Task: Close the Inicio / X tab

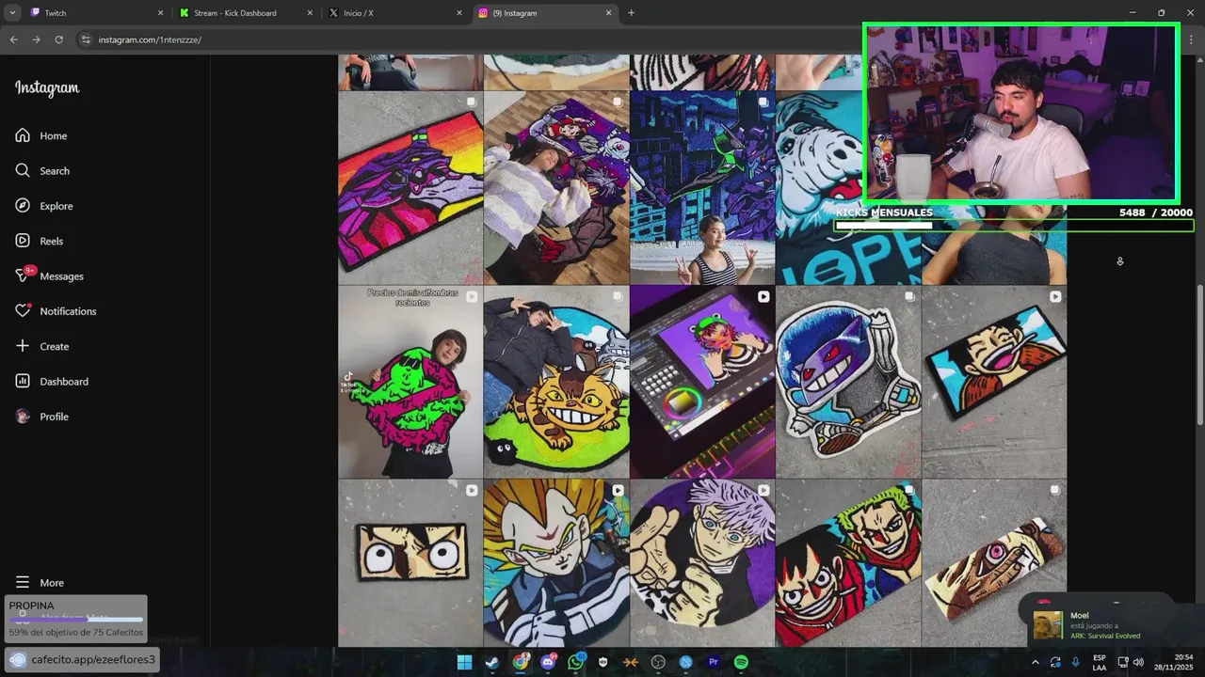Action: tap(459, 13)
